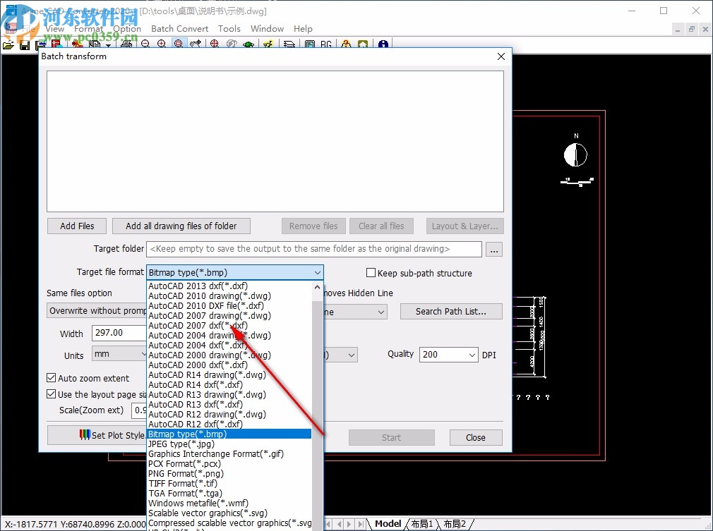Click the Zoom in magnifier icon
The image size is (713, 531).
pyautogui.click(x=162, y=44)
